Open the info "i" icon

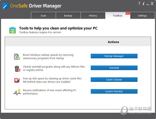coord(144,4)
